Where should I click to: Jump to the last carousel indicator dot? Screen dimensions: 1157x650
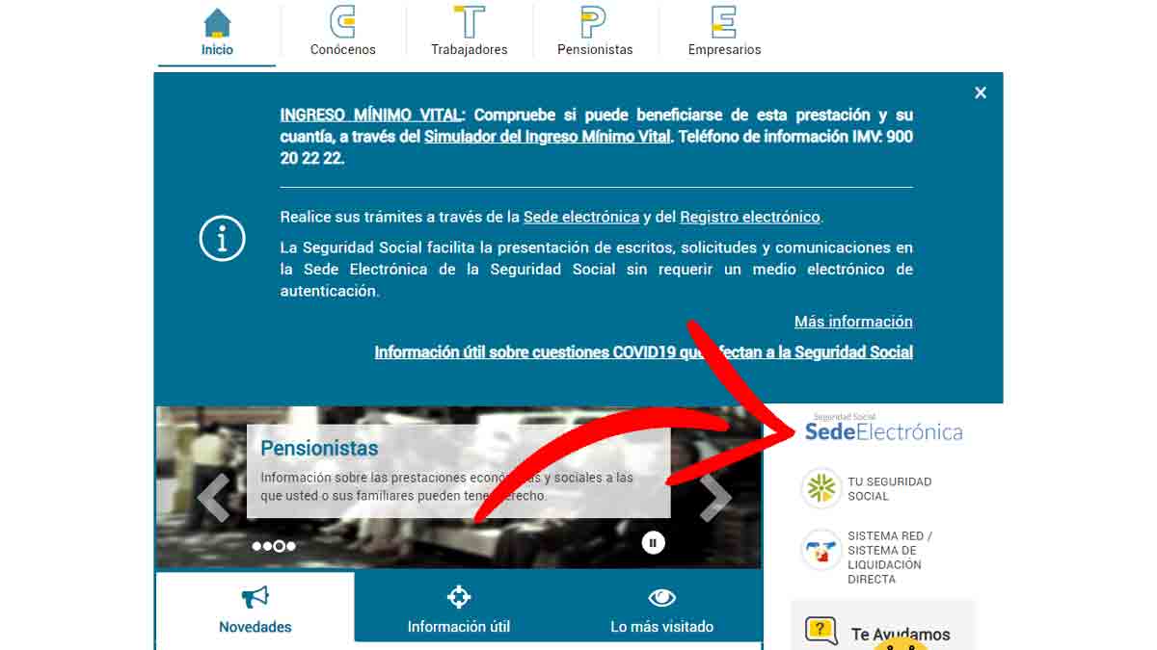[x=291, y=546]
